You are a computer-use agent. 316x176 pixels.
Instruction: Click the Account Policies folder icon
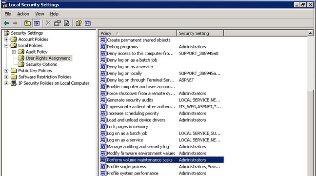pyautogui.click(x=14, y=39)
